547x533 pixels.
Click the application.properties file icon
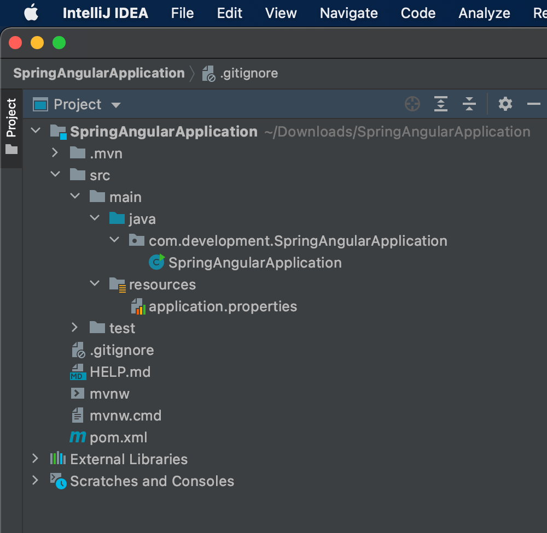138,306
